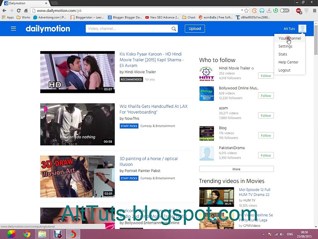
Task: Click the taskbar volume icon
Action: (282, 234)
